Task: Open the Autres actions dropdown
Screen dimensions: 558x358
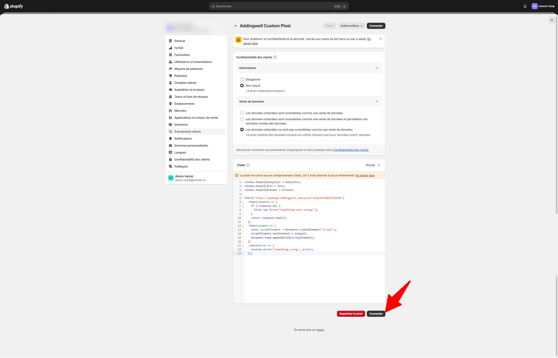Action: click(x=351, y=26)
